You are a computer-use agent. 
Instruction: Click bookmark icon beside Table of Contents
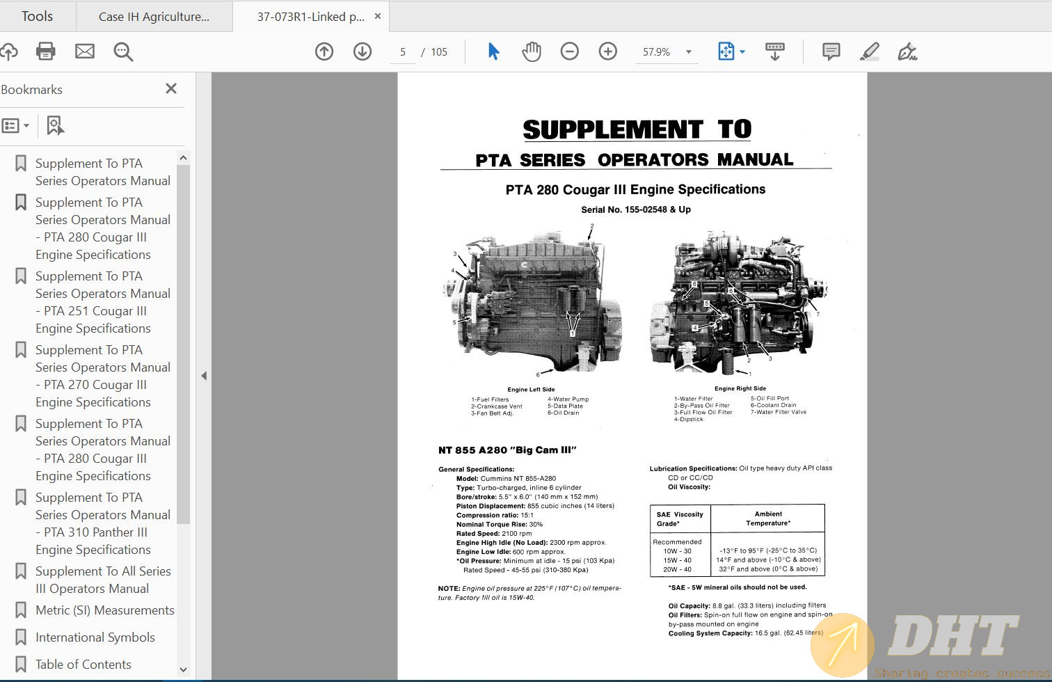(21, 665)
